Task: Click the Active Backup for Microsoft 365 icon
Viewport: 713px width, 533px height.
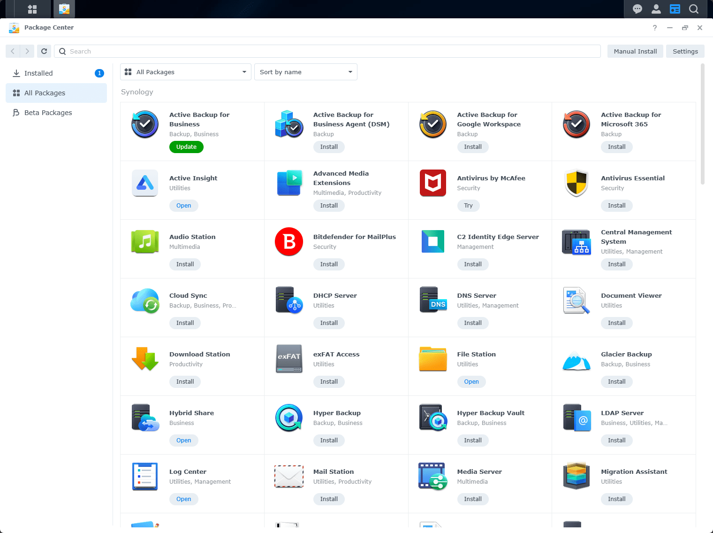Action: pyautogui.click(x=576, y=124)
